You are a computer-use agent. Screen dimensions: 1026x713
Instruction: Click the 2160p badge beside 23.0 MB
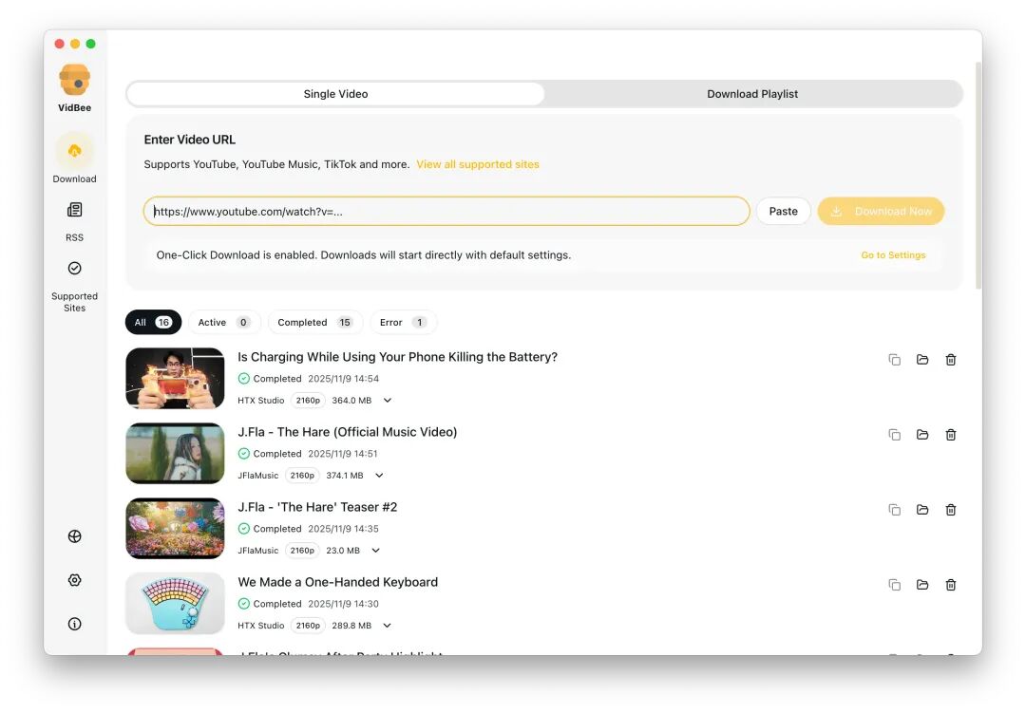pyautogui.click(x=302, y=551)
